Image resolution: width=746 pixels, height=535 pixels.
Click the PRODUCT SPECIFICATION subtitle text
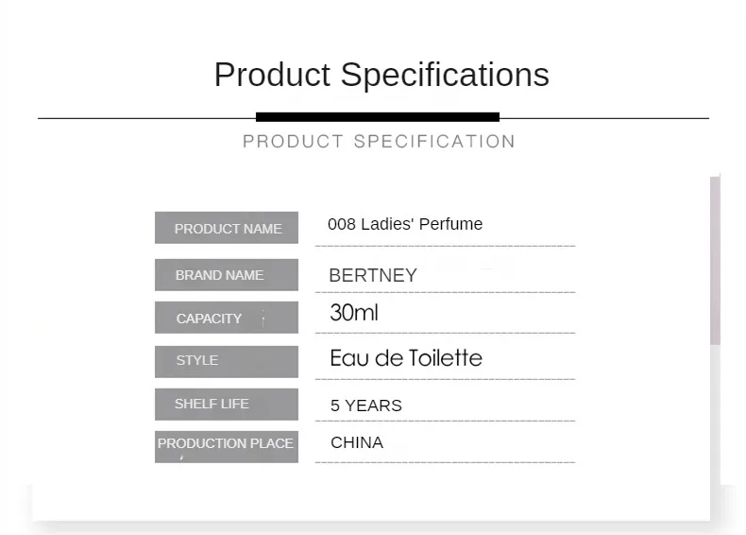pyautogui.click(x=379, y=142)
